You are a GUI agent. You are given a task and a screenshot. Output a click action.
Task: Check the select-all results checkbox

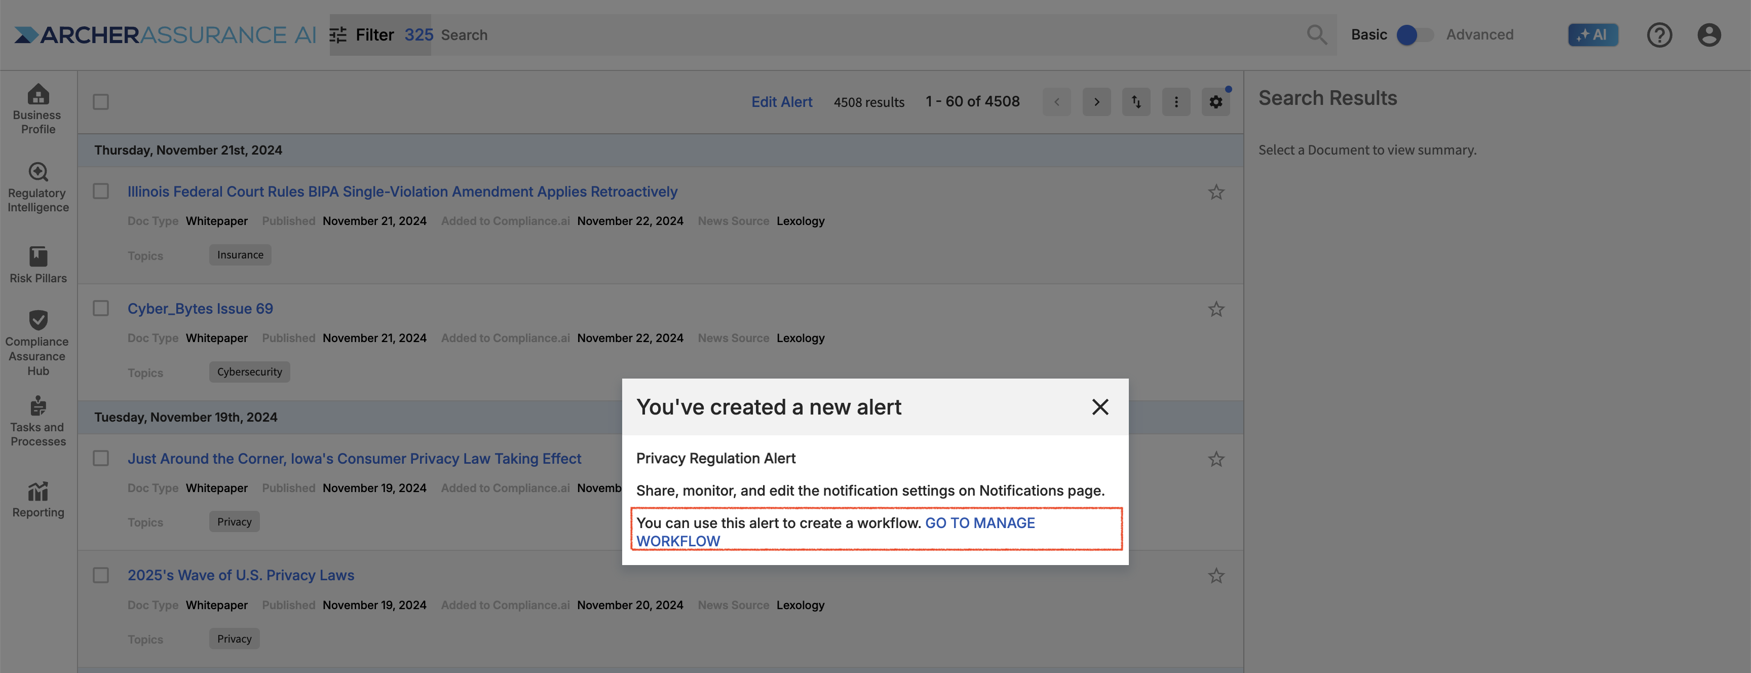[x=101, y=102]
